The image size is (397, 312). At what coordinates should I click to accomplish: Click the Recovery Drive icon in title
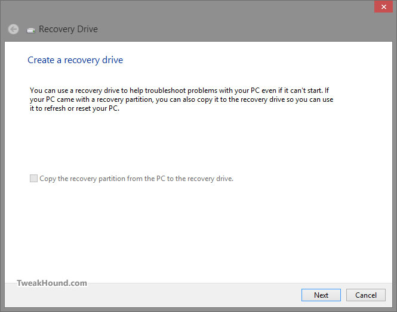[x=31, y=30]
